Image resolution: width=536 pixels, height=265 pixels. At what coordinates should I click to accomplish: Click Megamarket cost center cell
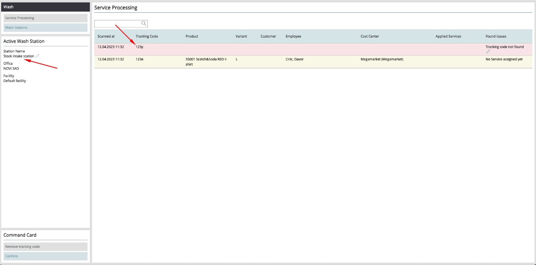click(x=381, y=59)
